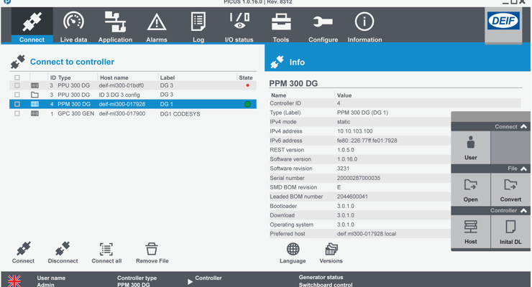The height and width of the screenshot is (287, 532).
Task: Collapse the Controller section chevron
Action: coord(523,211)
